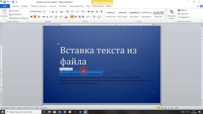Undo the last action

pos(8,2)
